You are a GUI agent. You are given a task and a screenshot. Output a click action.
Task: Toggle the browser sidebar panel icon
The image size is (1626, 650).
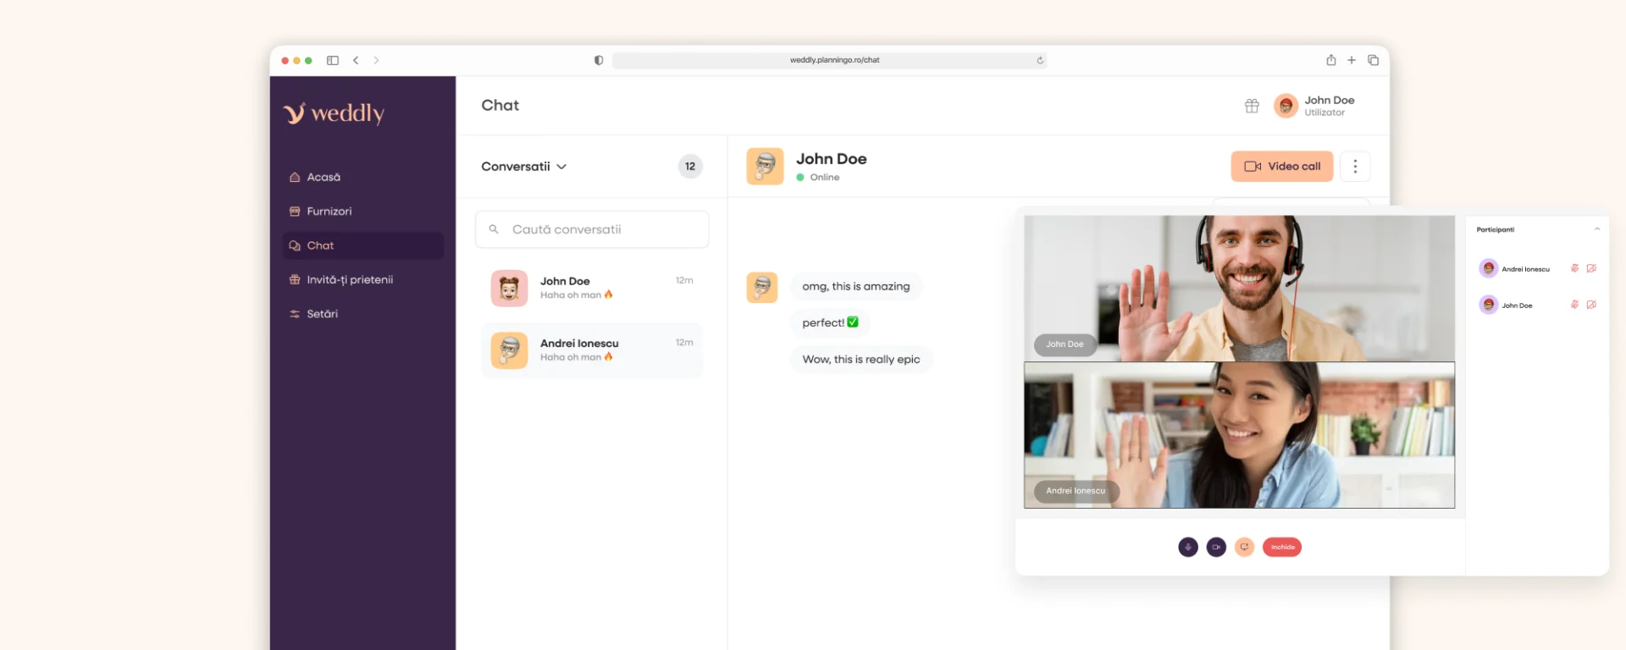pyautogui.click(x=333, y=60)
